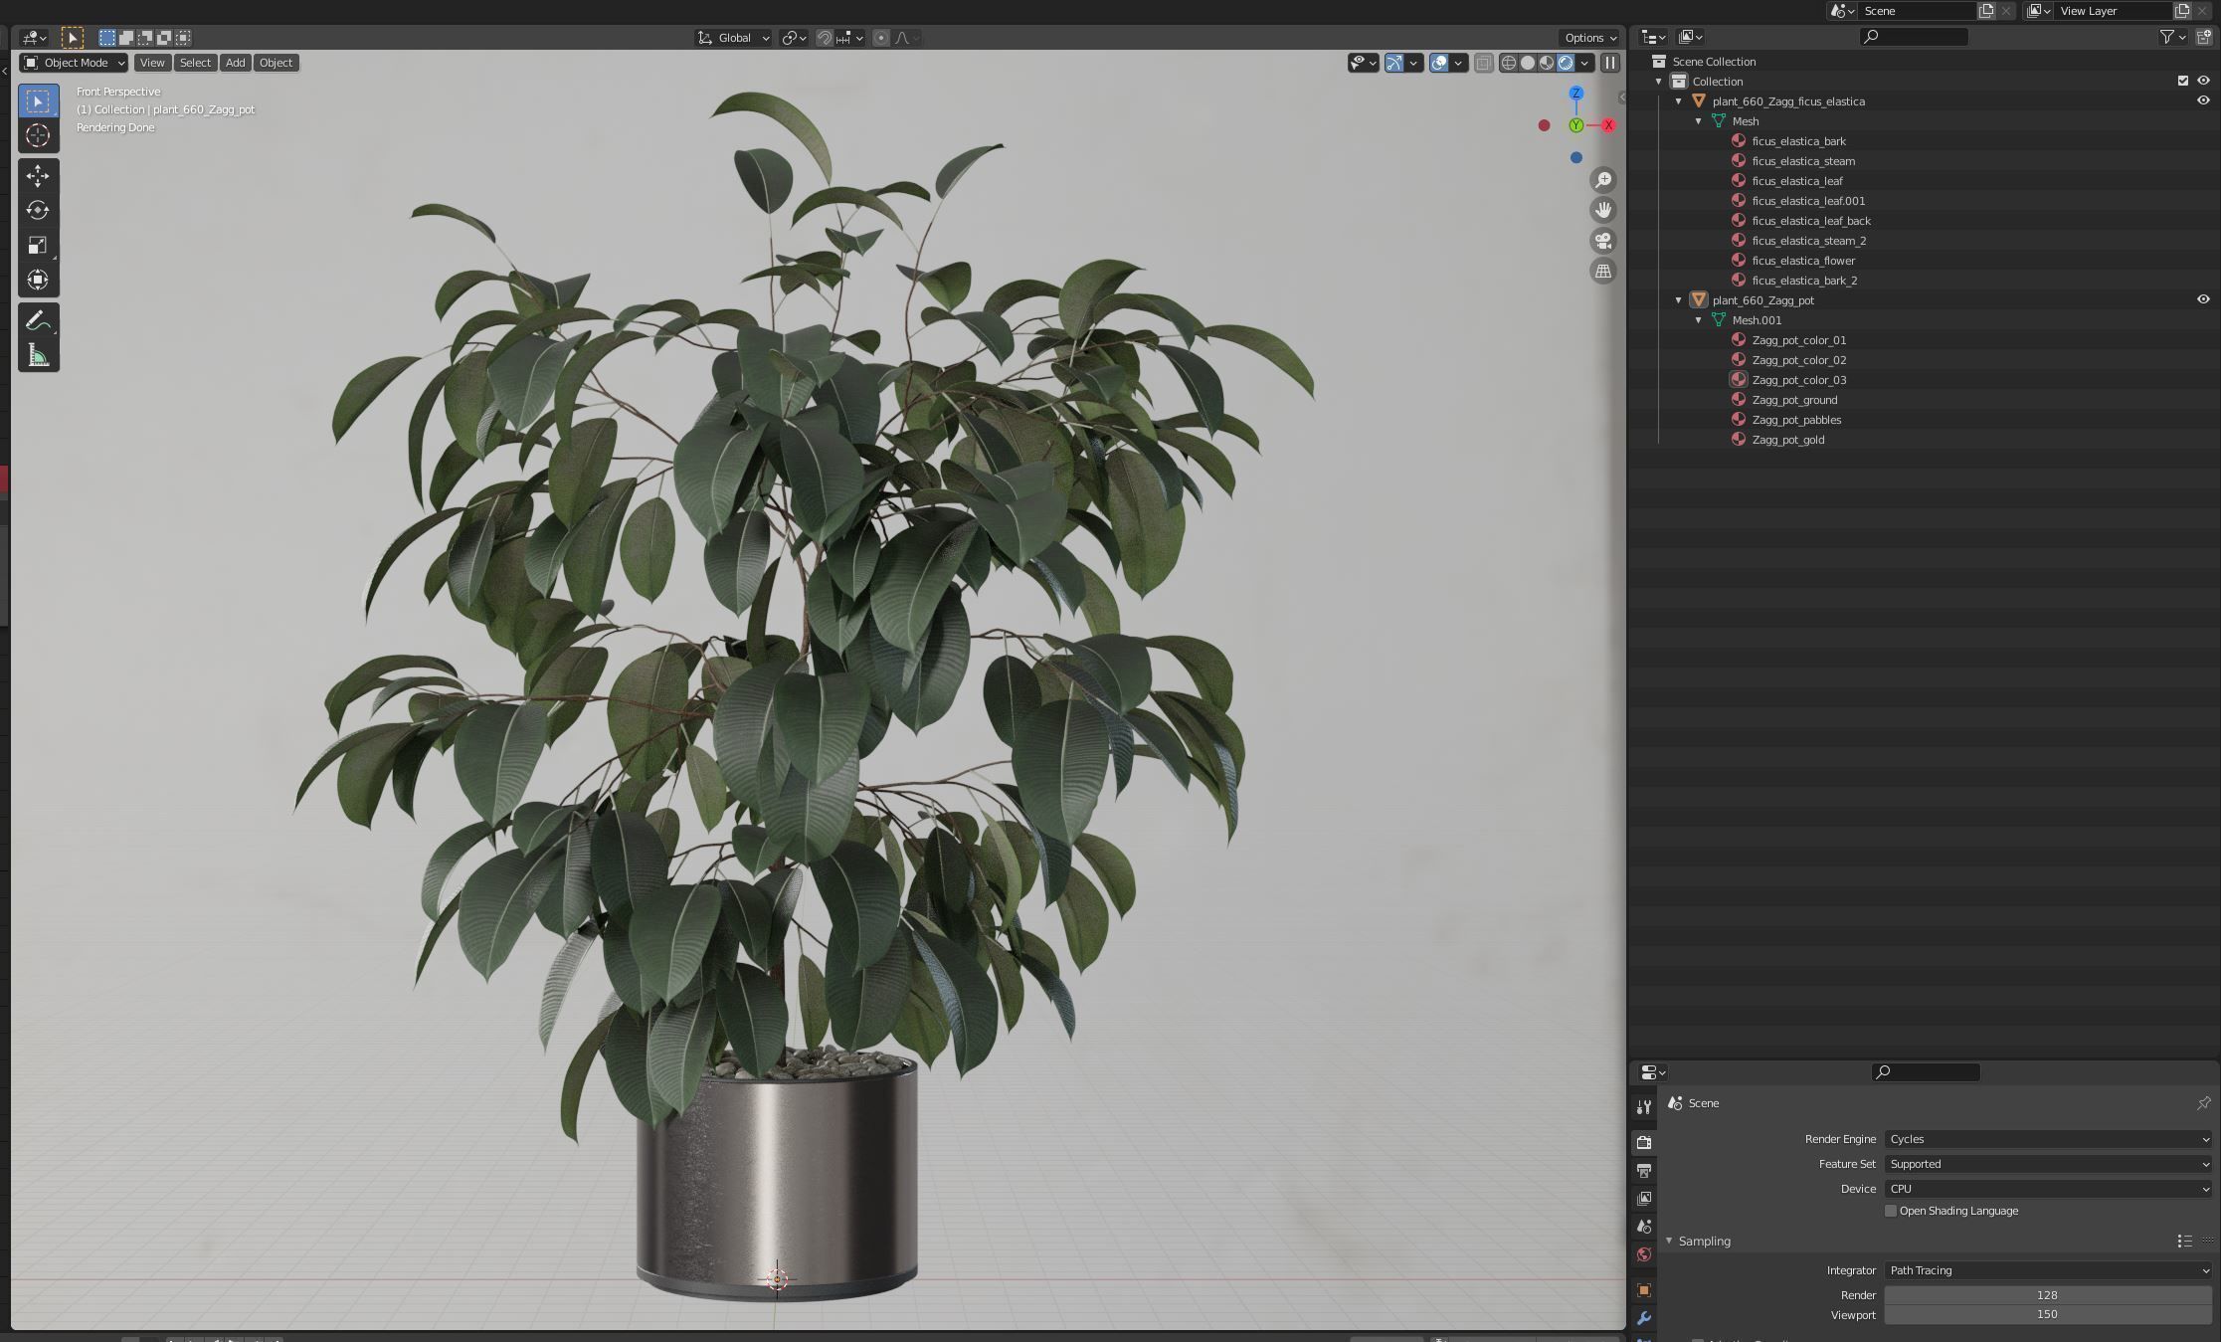The height and width of the screenshot is (1342, 2221).
Task: Uncheck the Collection exclude checkbox
Action: coord(2182,81)
